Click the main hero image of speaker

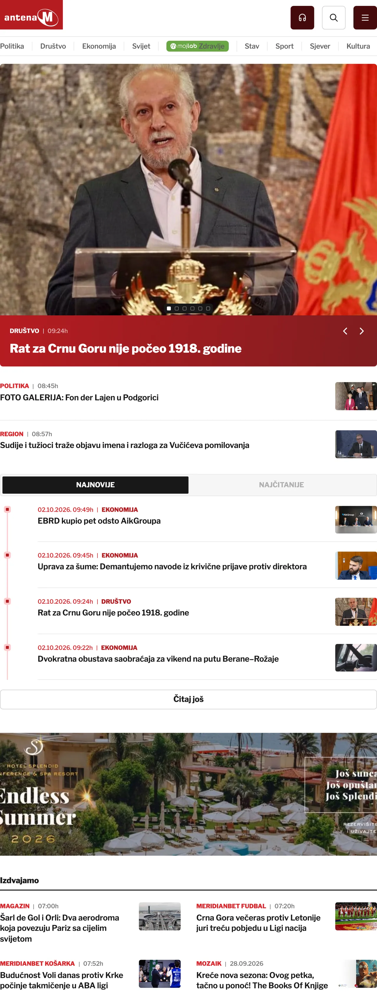(x=188, y=190)
